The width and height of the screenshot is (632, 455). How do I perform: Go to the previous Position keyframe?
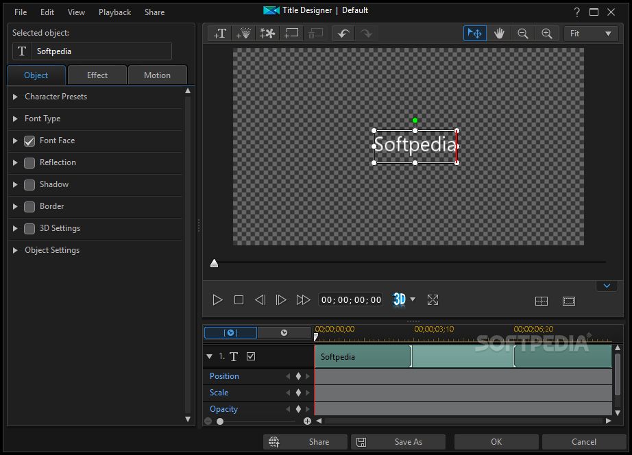[288, 376]
